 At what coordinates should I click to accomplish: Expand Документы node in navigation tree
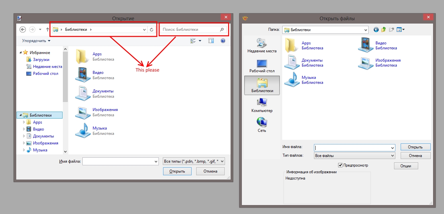click(24, 136)
